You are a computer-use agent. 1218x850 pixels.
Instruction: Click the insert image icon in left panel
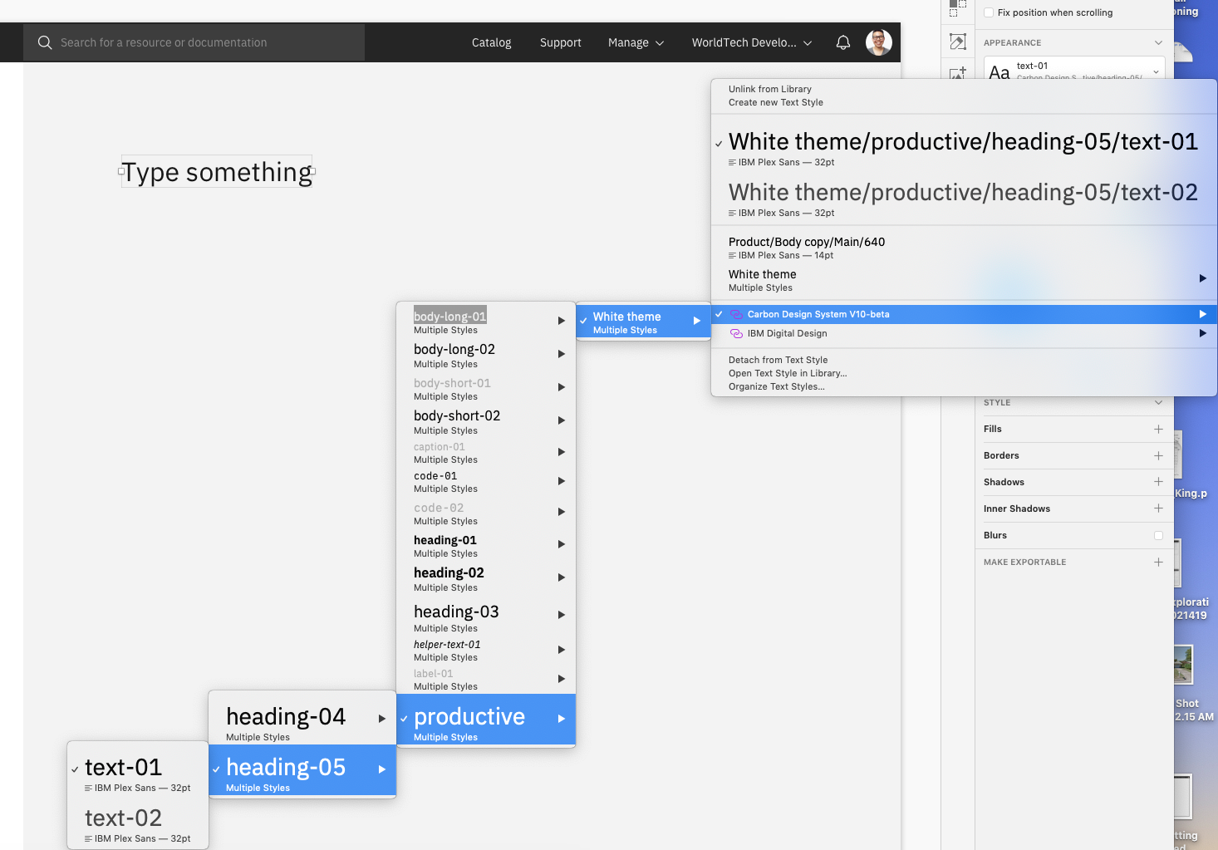(958, 72)
